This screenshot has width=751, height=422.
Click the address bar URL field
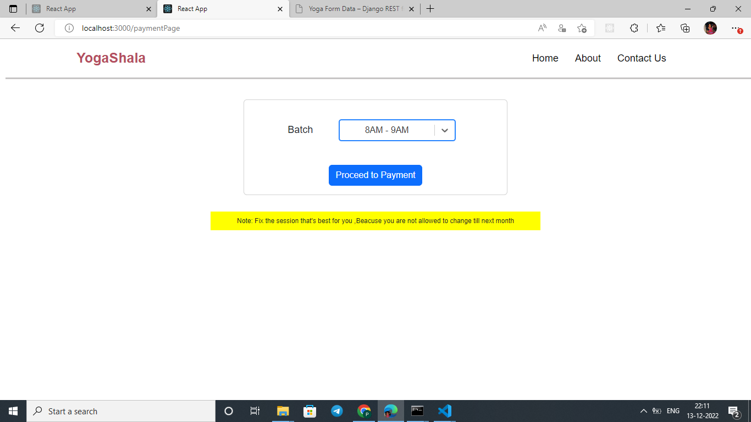220,28
